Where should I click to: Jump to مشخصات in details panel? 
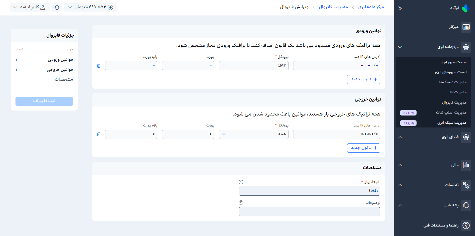(x=64, y=79)
